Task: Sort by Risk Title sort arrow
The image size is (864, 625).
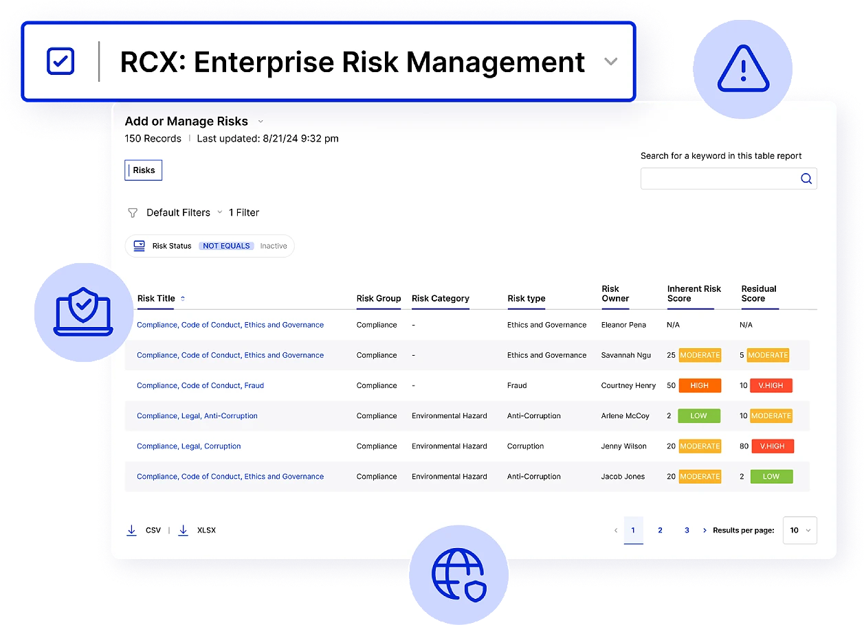Action: (183, 299)
